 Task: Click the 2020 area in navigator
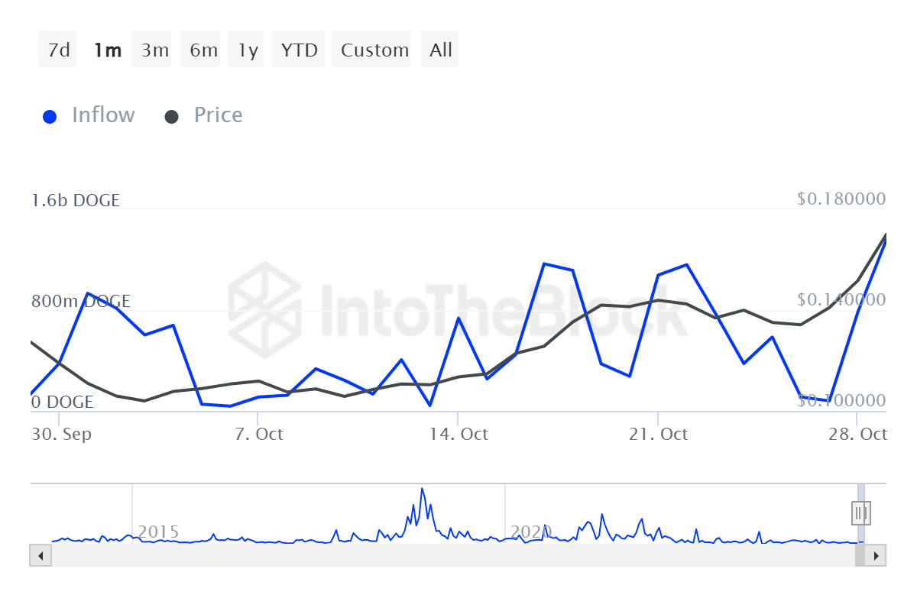[530, 532]
